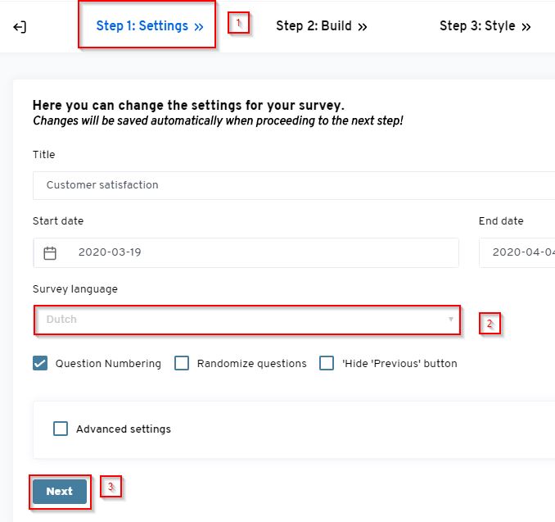This screenshot has width=555, height=522.
Task: Go to Step 2: Build tab
Action: tap(322, 26)
